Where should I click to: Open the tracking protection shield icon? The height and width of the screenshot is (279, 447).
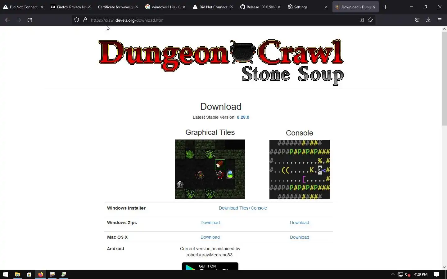77,20
